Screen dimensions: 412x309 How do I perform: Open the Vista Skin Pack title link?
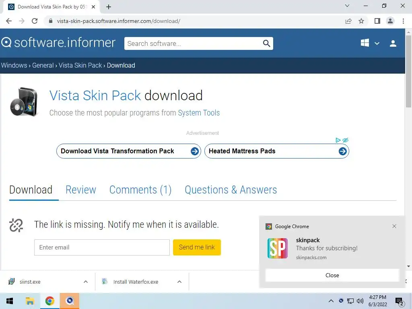pyautogui.click(x=95, y=95)
